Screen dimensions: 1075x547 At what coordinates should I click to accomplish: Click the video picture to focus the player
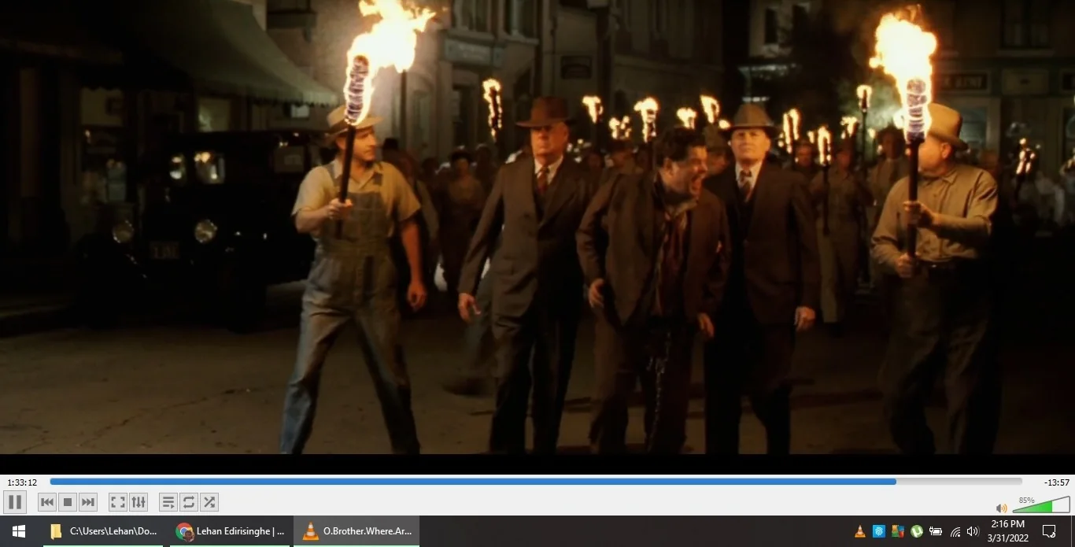click(x=537, y=227)
